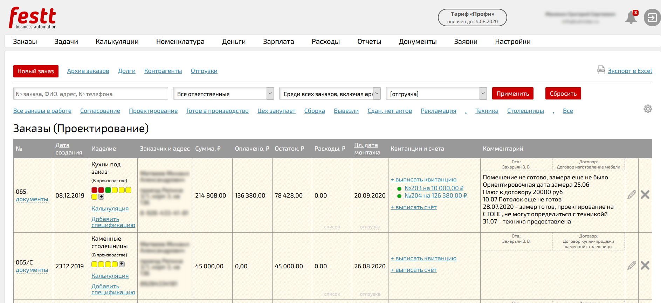Click the 'Экспорт в Excel' link

pyautogui.click(x=630, y=71)
